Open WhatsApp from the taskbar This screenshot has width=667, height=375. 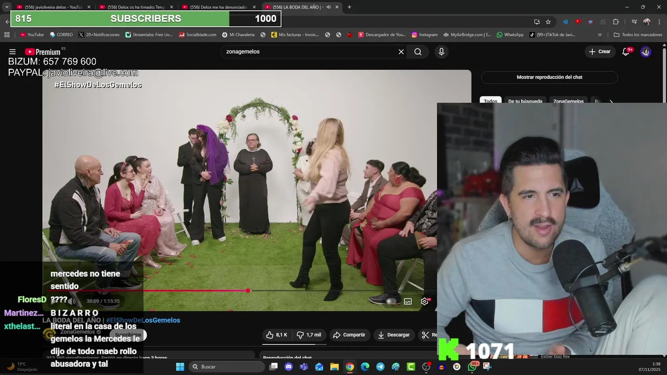[x=472, y=367]
